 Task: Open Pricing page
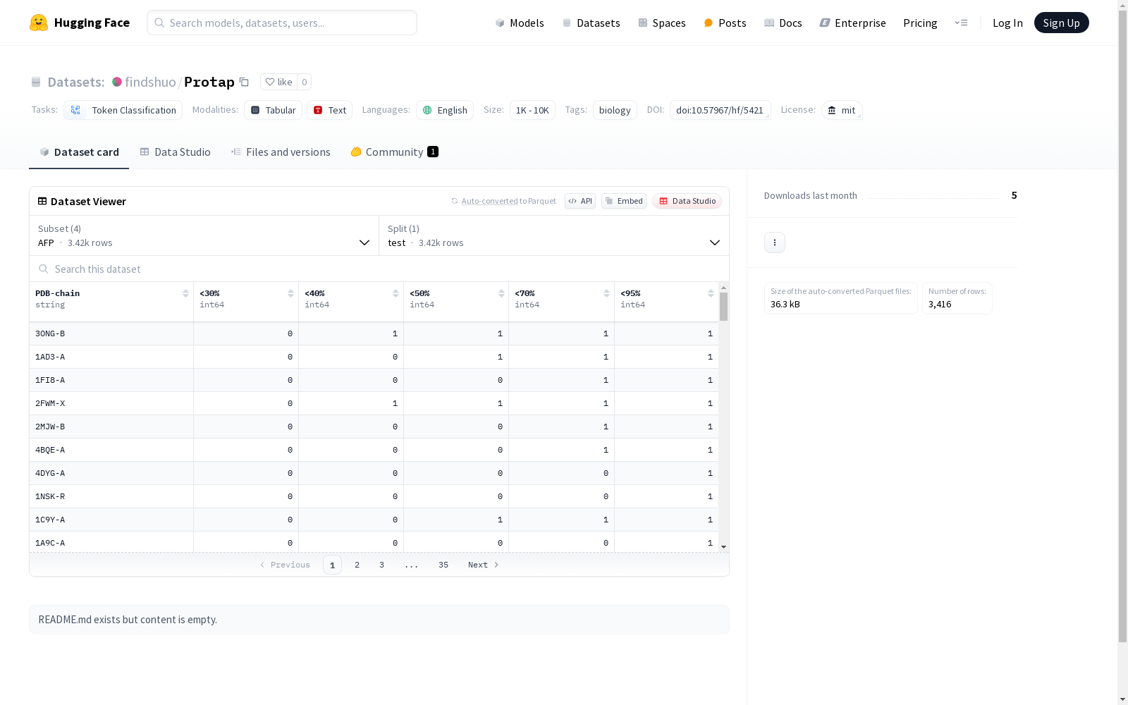(x=920, y=23)
